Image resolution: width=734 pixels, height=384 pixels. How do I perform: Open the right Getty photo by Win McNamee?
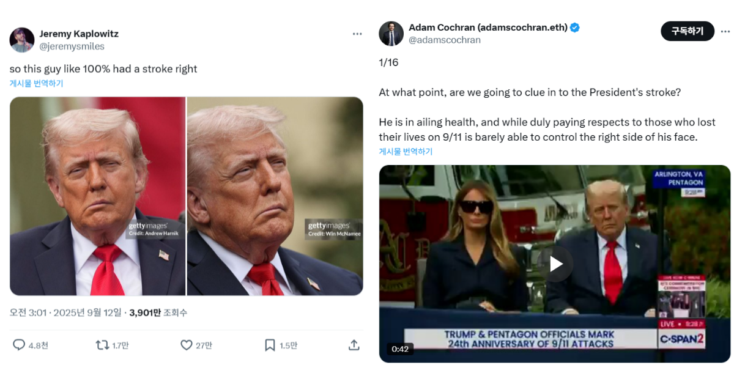(275, 196)
